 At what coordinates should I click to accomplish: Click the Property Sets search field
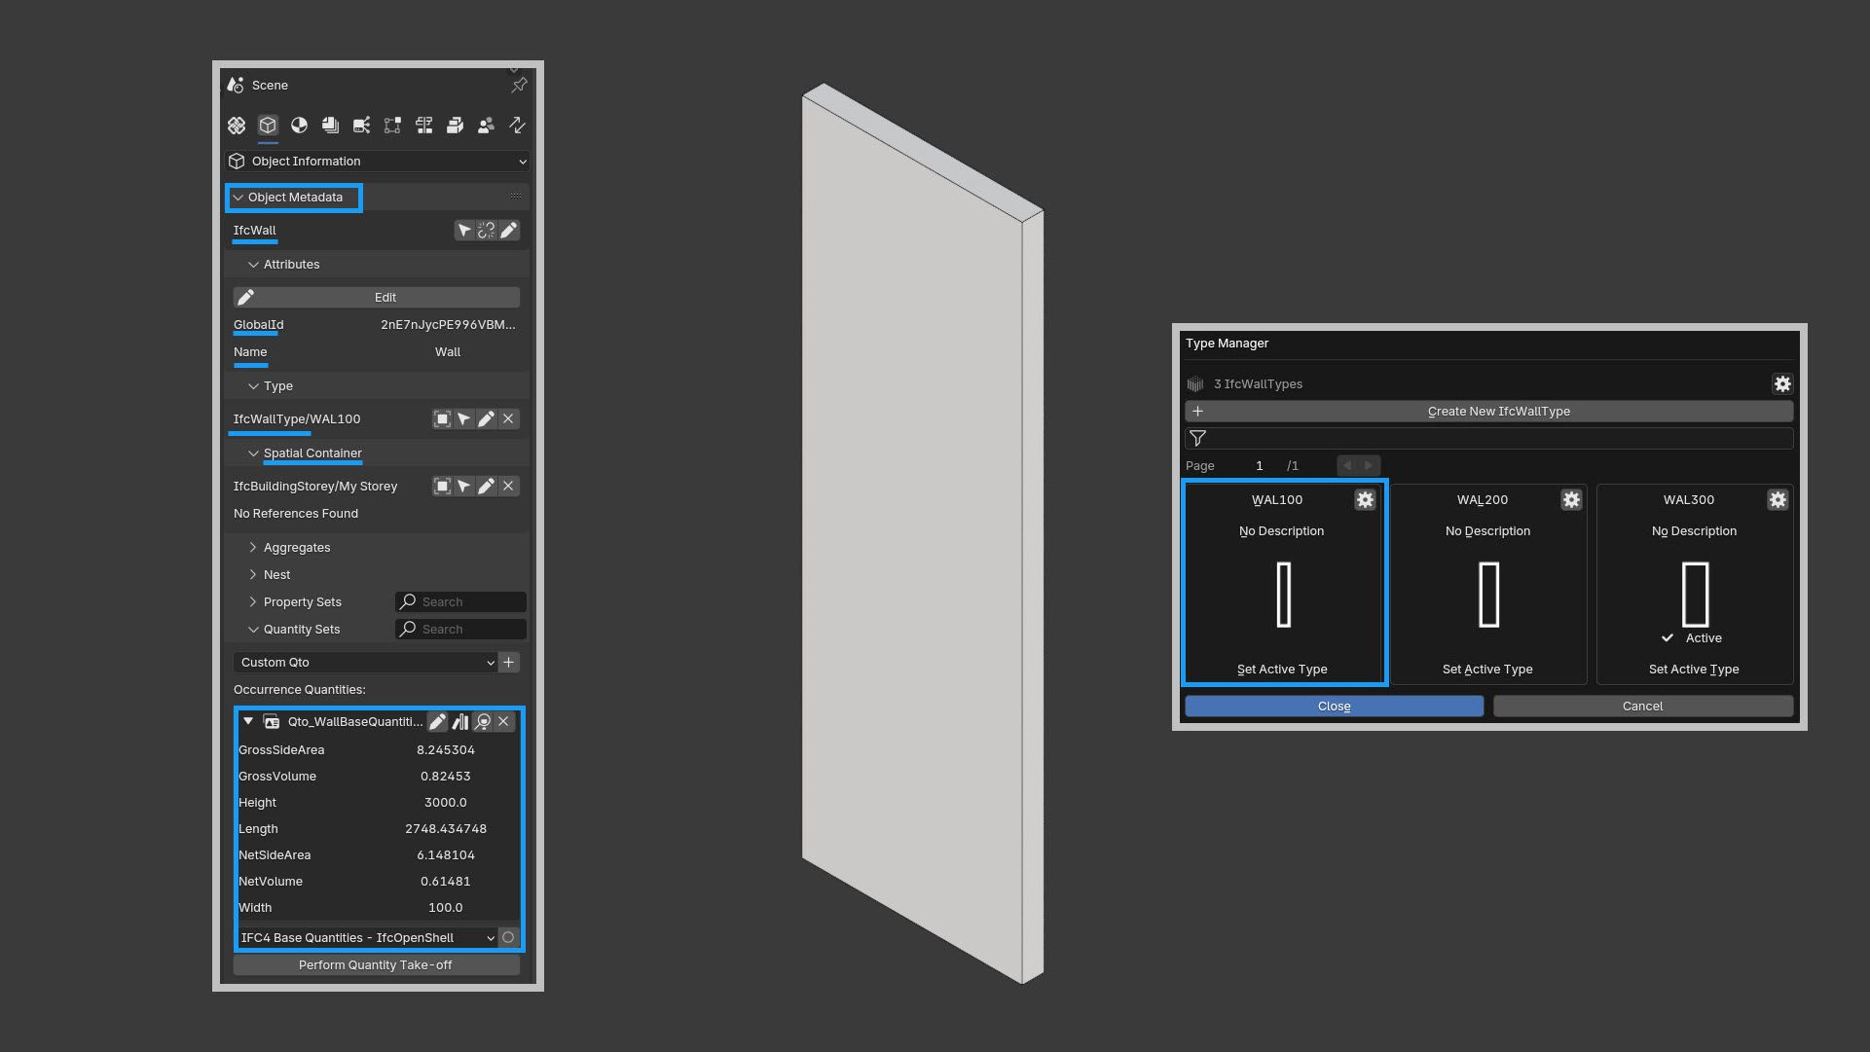[x=460, y=602]
